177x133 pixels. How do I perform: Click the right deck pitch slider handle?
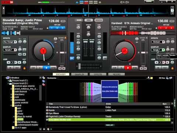143,52
